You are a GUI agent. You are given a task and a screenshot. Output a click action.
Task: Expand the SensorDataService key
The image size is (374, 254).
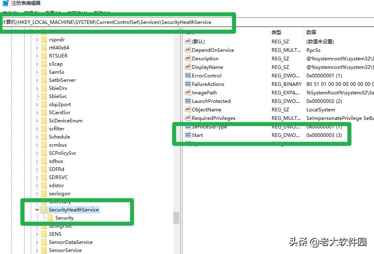tap(37, 242)
